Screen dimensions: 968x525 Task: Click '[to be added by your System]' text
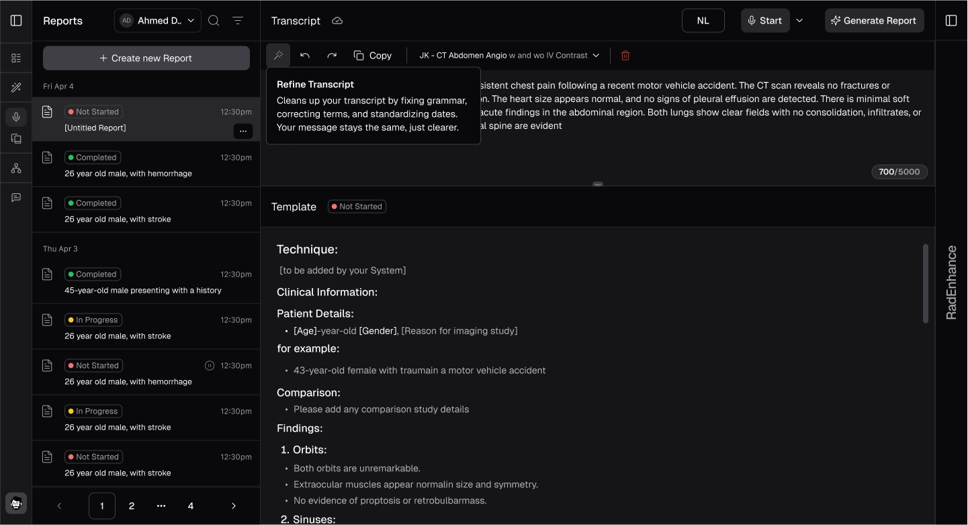pos(343,271)
